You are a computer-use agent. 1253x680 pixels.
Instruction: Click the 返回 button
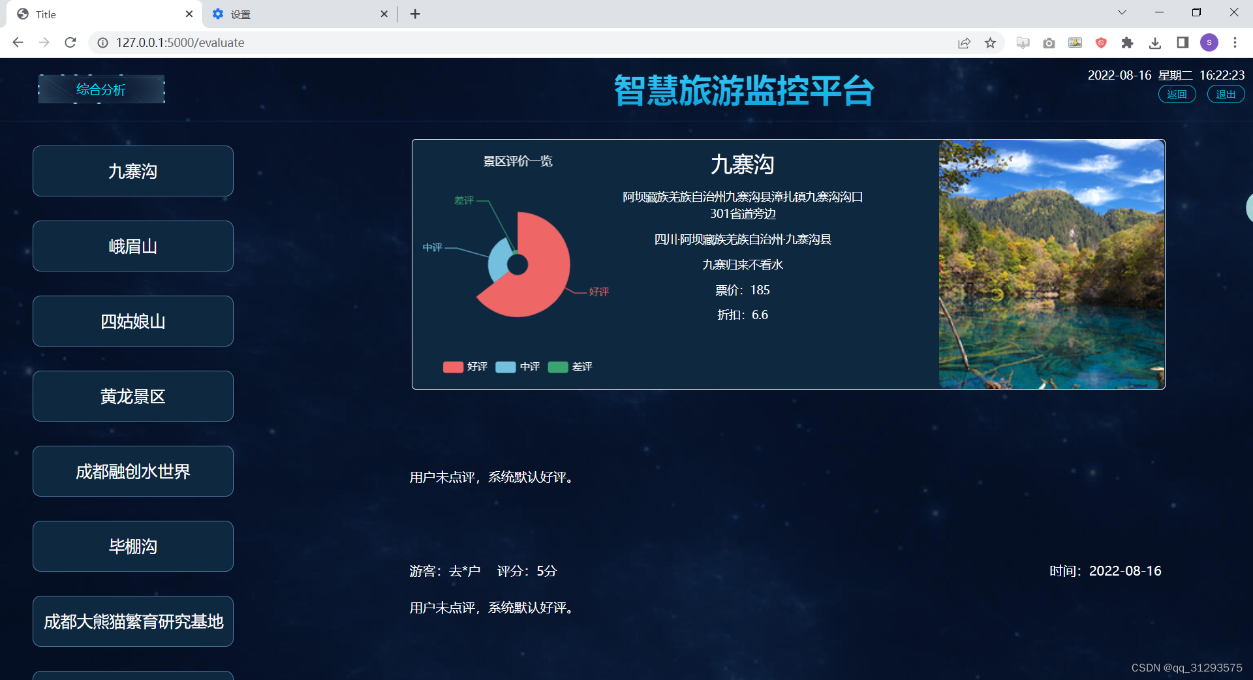pyautogui.click(x=1177, y=94)
